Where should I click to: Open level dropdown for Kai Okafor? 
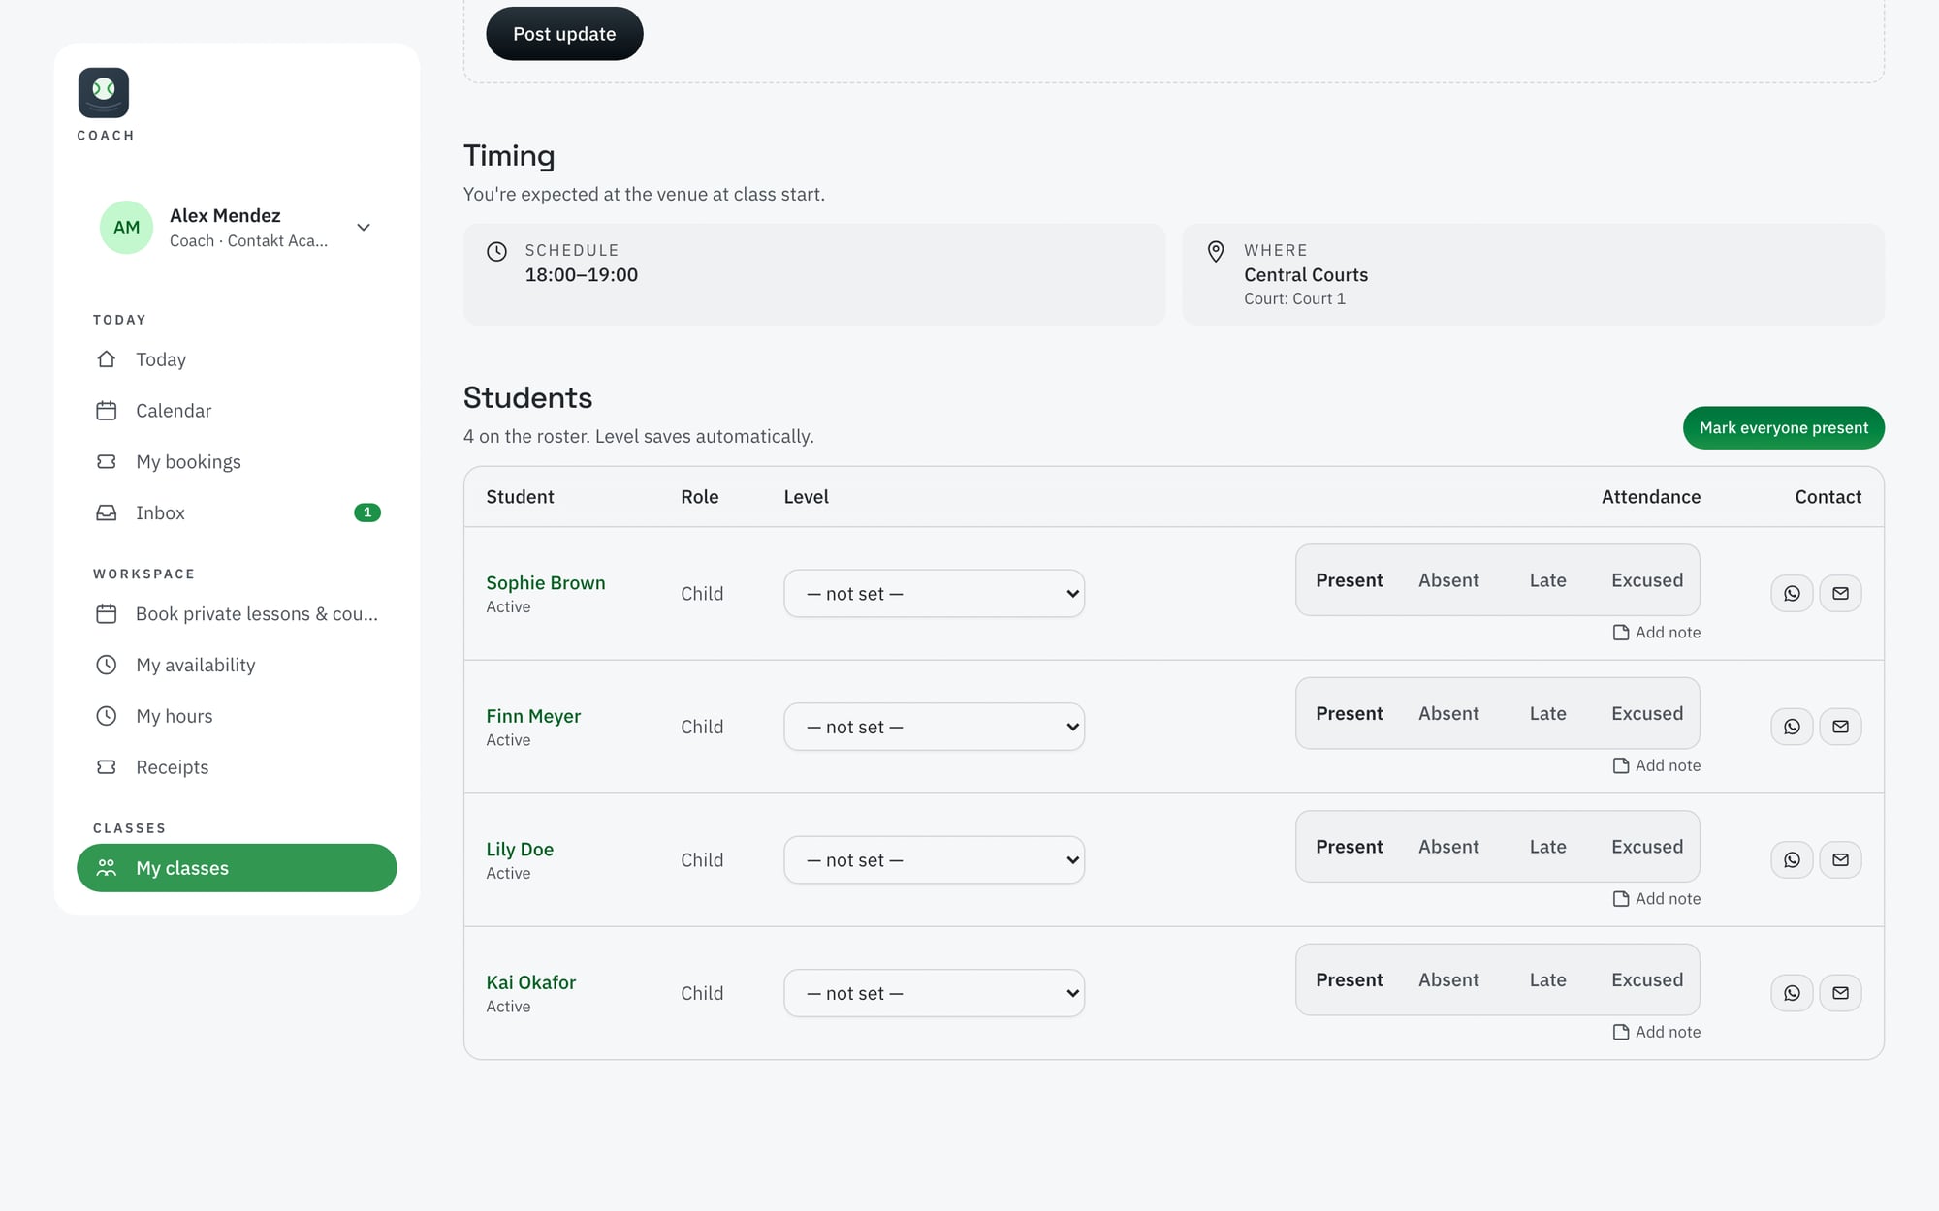pyautogui.click(x=934, y=993)
